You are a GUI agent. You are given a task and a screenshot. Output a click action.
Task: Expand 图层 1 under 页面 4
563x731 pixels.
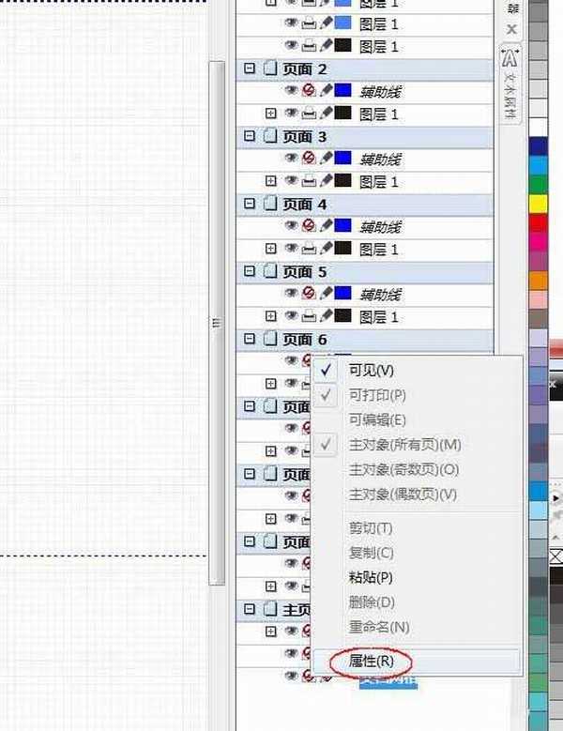pyautogui.click(x=271, y=250)
